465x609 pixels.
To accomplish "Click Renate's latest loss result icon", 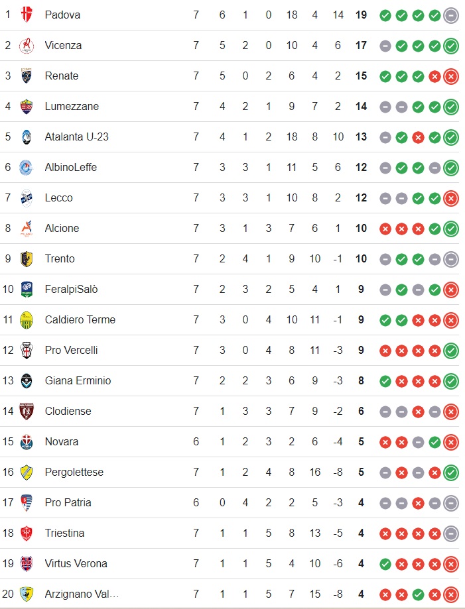I will 451,76.
